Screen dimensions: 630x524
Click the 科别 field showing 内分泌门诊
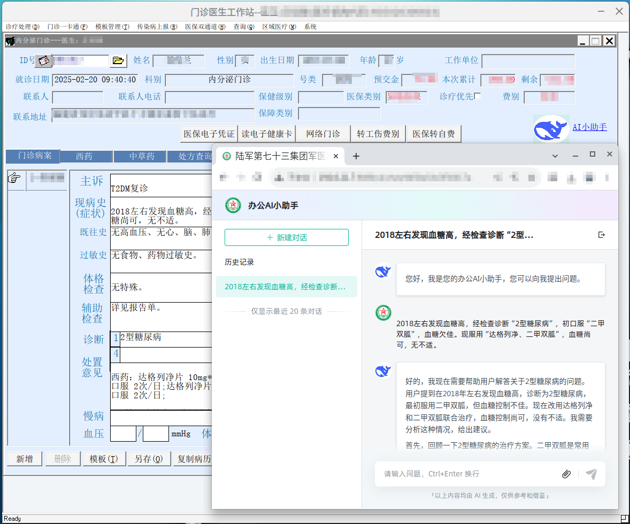(229, 80)
